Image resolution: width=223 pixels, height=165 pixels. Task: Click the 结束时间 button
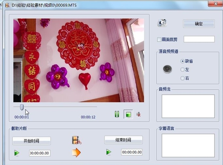(x=123, y=140)
